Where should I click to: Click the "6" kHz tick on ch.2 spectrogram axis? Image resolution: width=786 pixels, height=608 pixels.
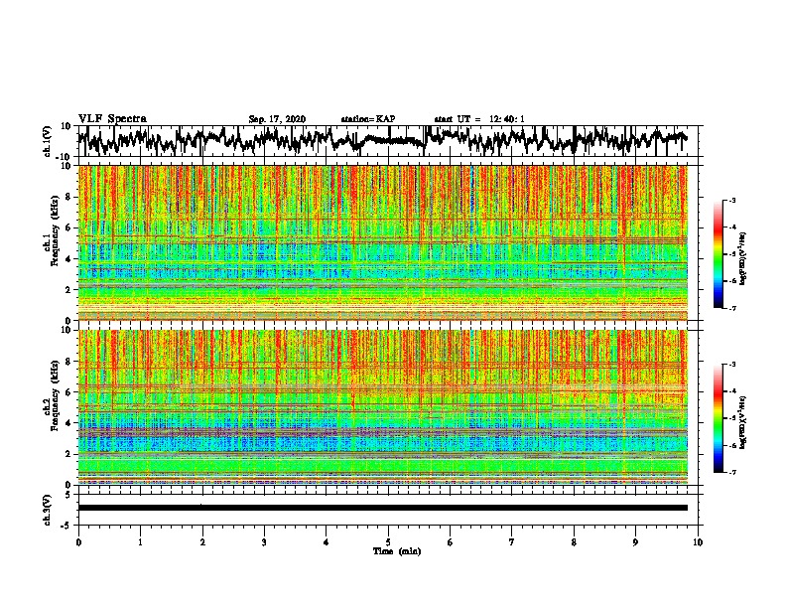(x=69, y=392)
